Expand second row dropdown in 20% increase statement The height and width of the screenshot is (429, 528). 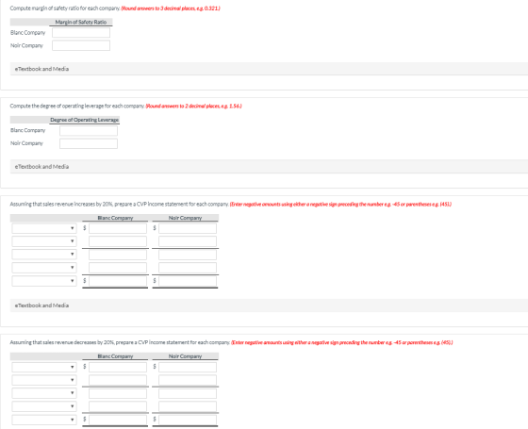coord(44,241)
